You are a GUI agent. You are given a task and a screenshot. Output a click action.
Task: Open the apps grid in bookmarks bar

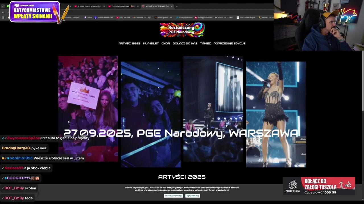click(3, 18)
